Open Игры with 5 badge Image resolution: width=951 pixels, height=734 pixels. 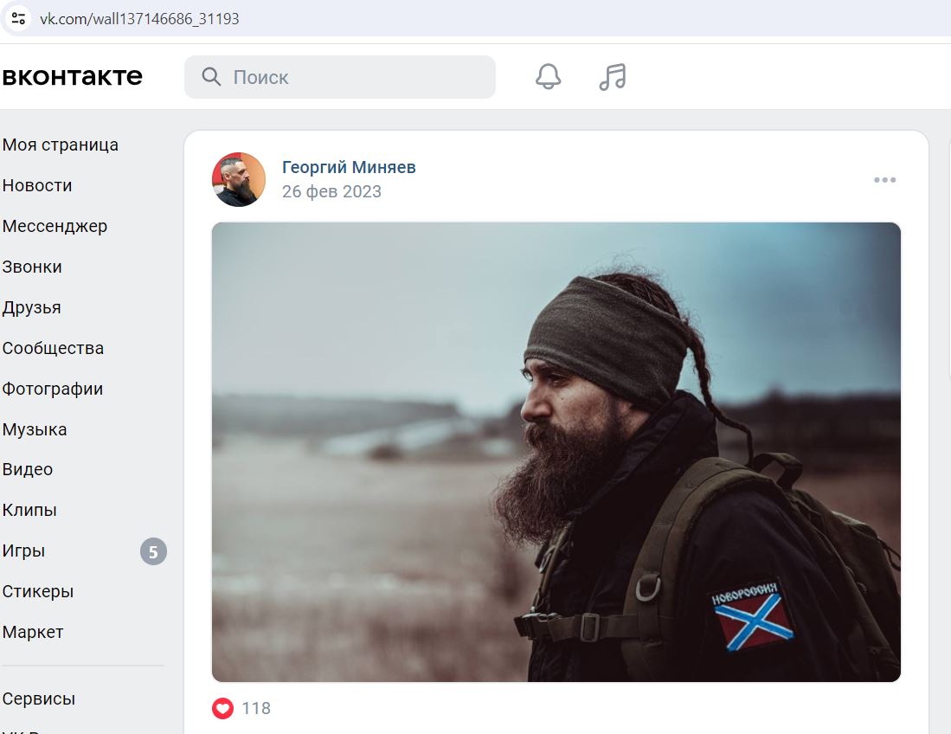84,550
